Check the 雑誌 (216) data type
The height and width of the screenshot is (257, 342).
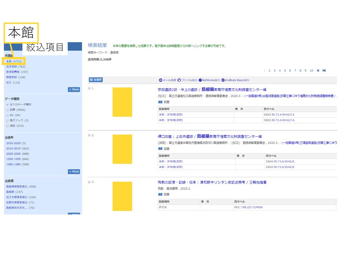[7, 126]
